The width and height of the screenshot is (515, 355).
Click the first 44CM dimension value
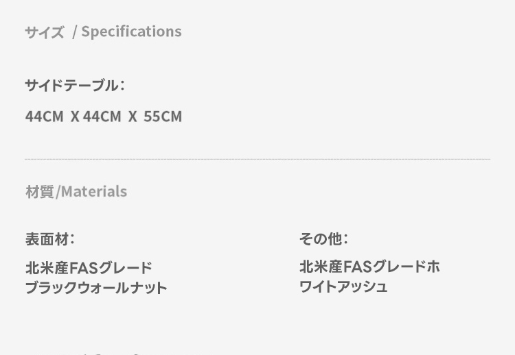pos(44,117)
